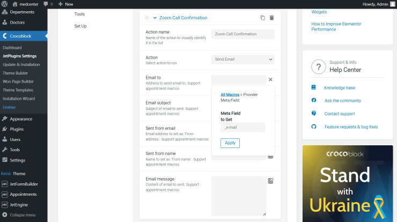
Task: Focus the Action name input field
Action: point(243,34)
